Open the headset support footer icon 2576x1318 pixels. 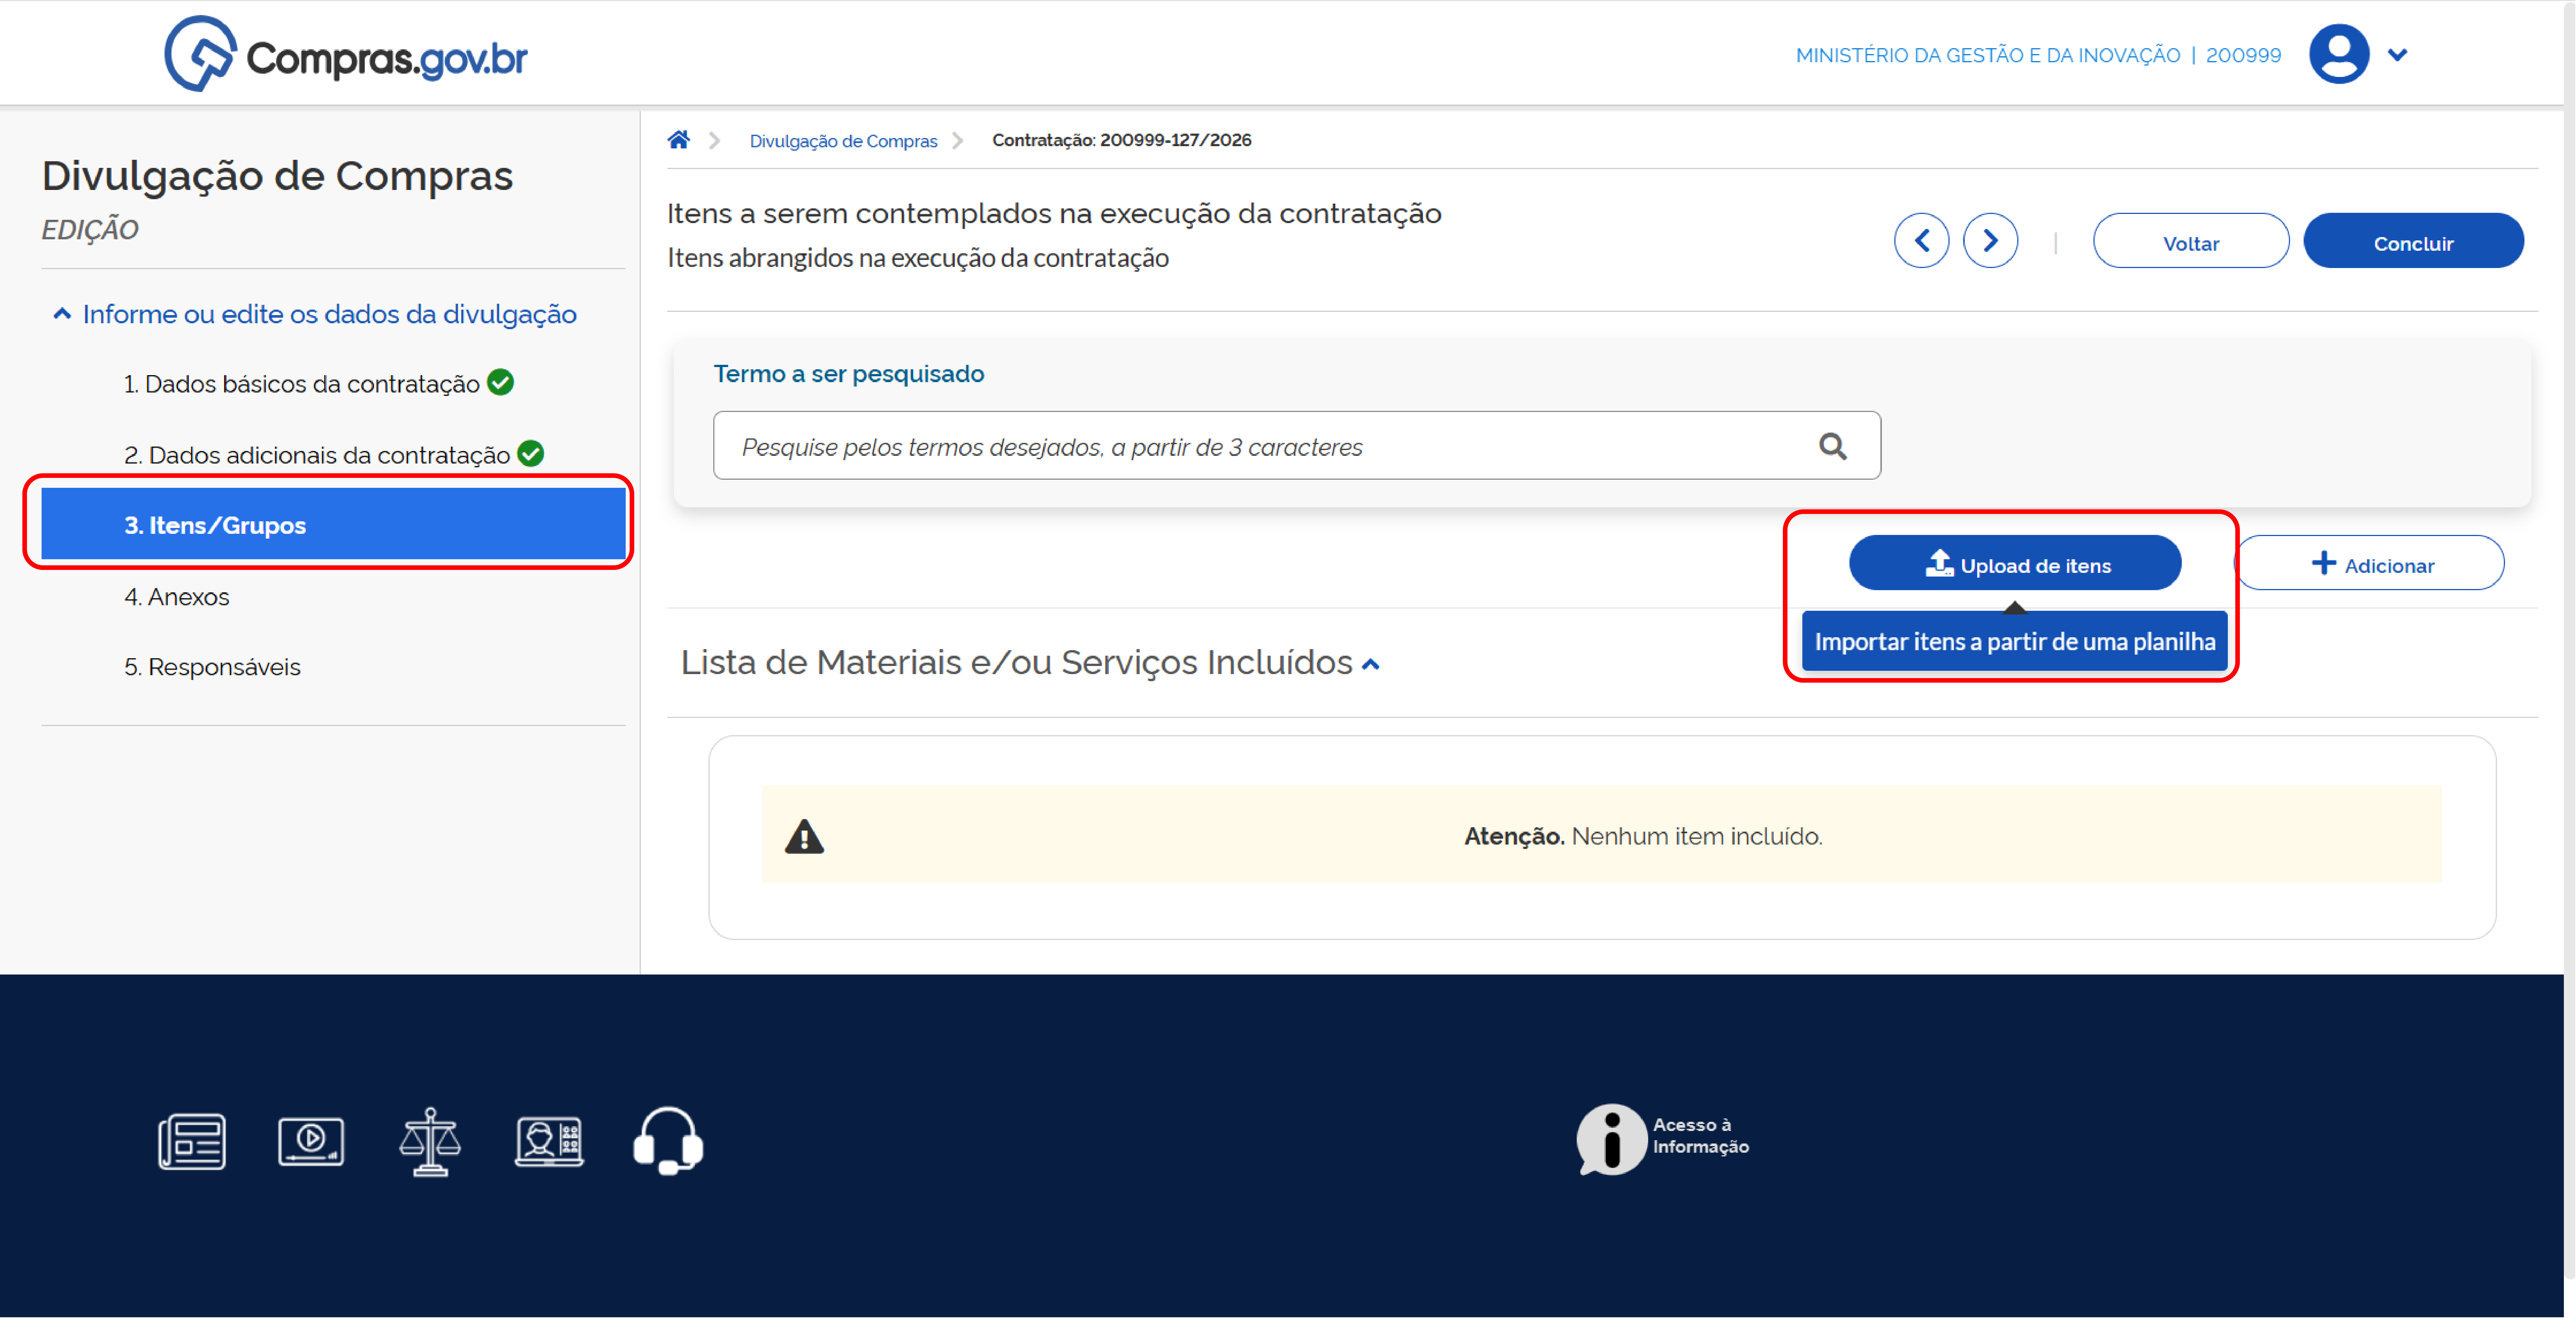pyautogui.click(x=668, y=1141)
